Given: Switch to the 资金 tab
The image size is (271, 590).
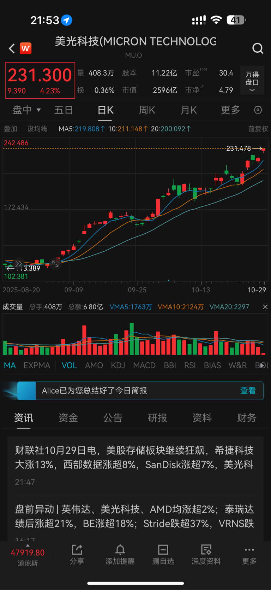Looking at the screenshot, I should 68,418.
